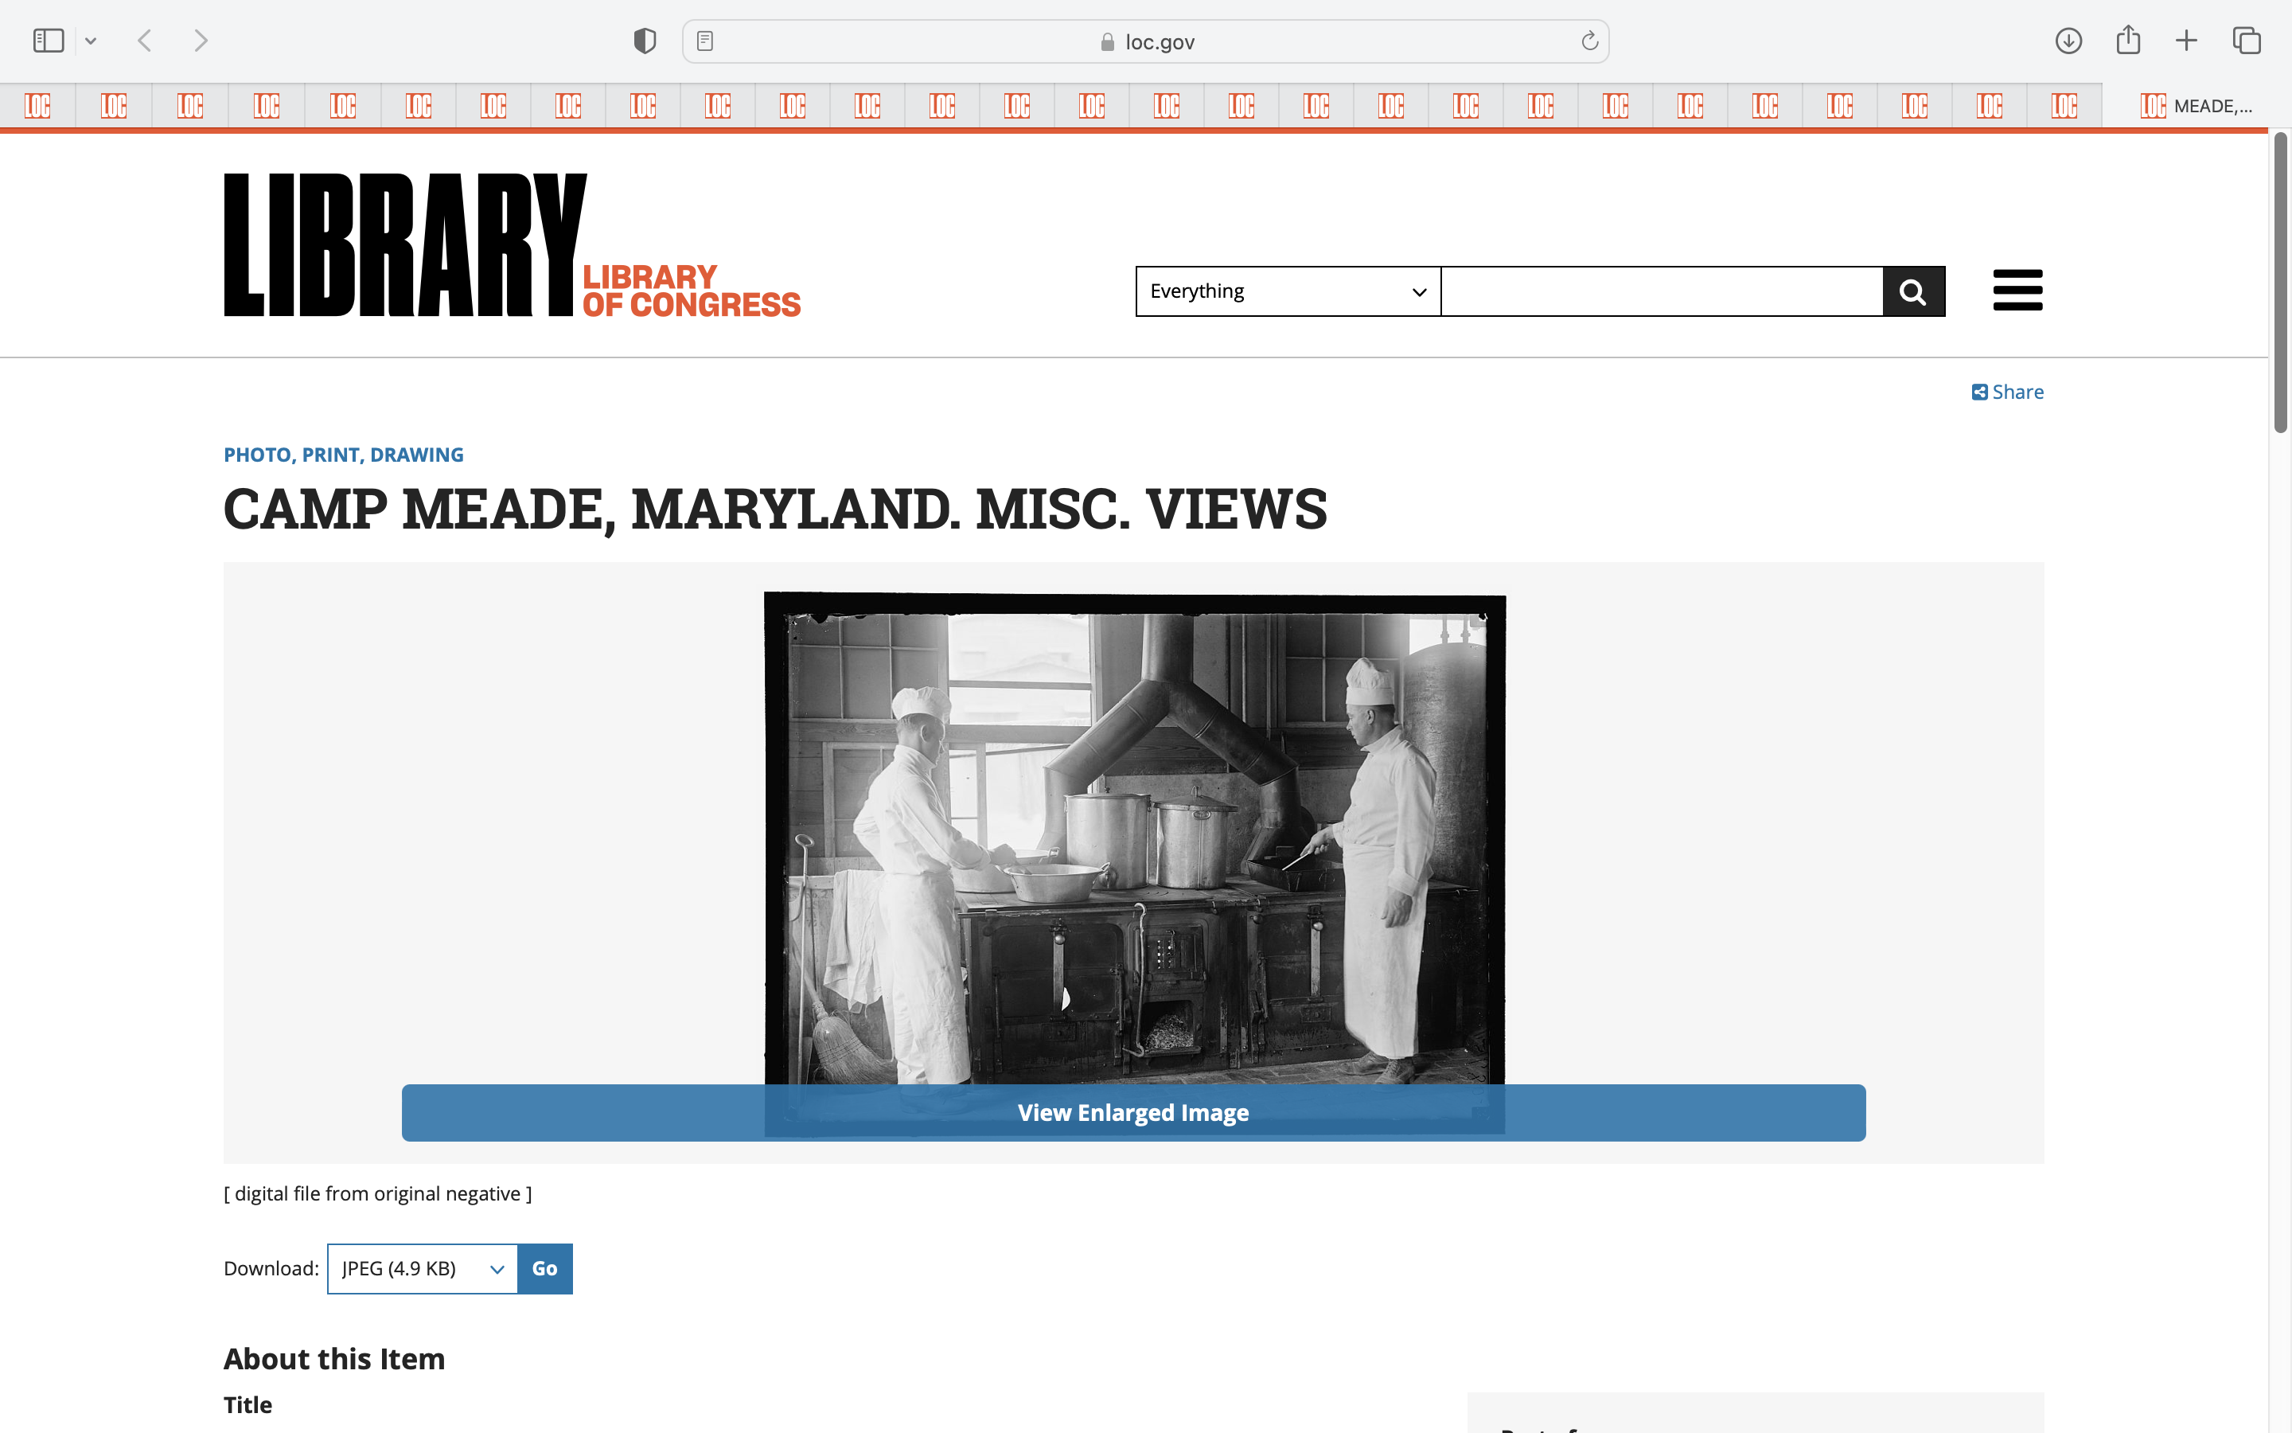Click the back navigation arrow

[x=145, y=41]
